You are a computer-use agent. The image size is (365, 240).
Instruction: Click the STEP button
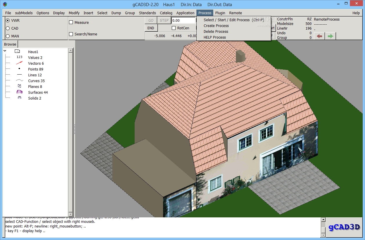[164, 20]
